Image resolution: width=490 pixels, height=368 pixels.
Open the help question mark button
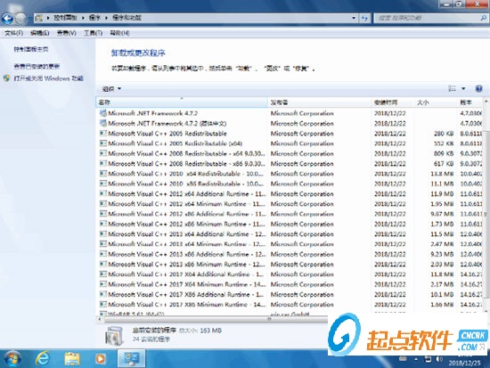pyautogui.click(x=478, y=89)
